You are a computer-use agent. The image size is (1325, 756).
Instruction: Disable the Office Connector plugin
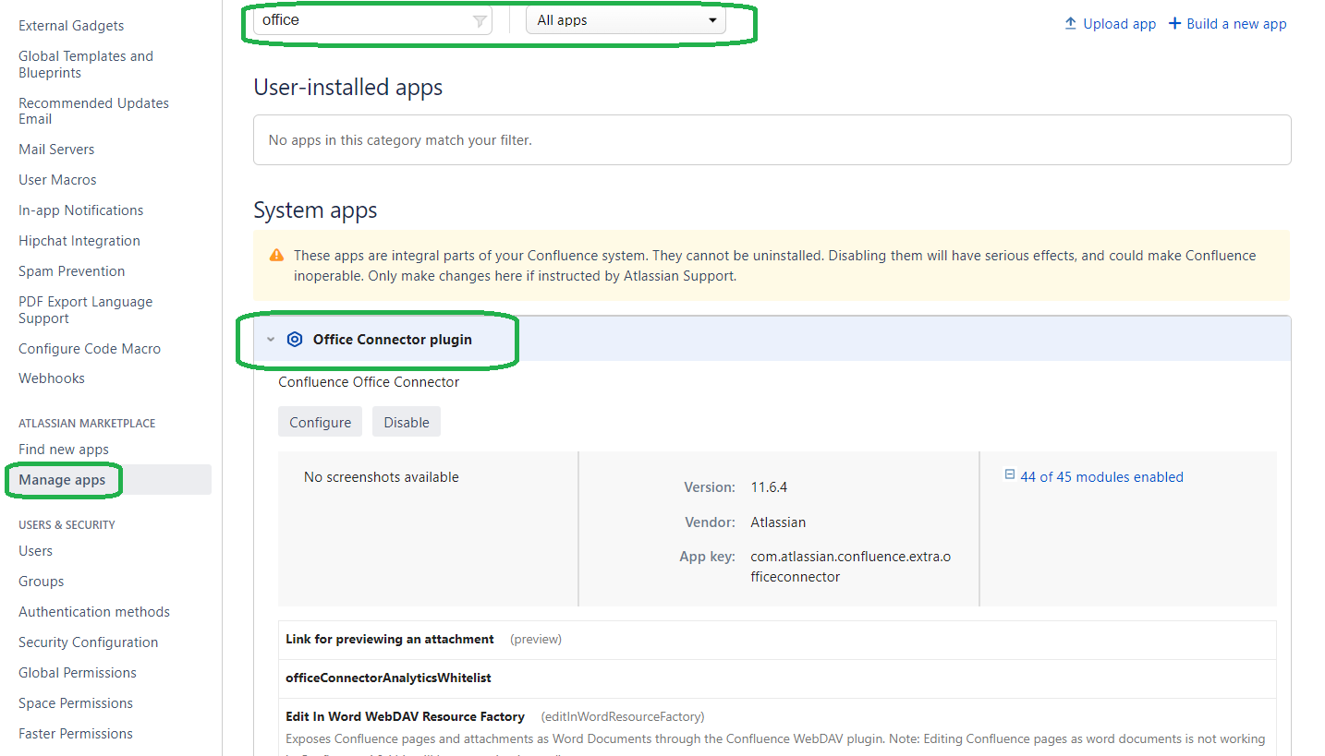click(x=407, y=422)
